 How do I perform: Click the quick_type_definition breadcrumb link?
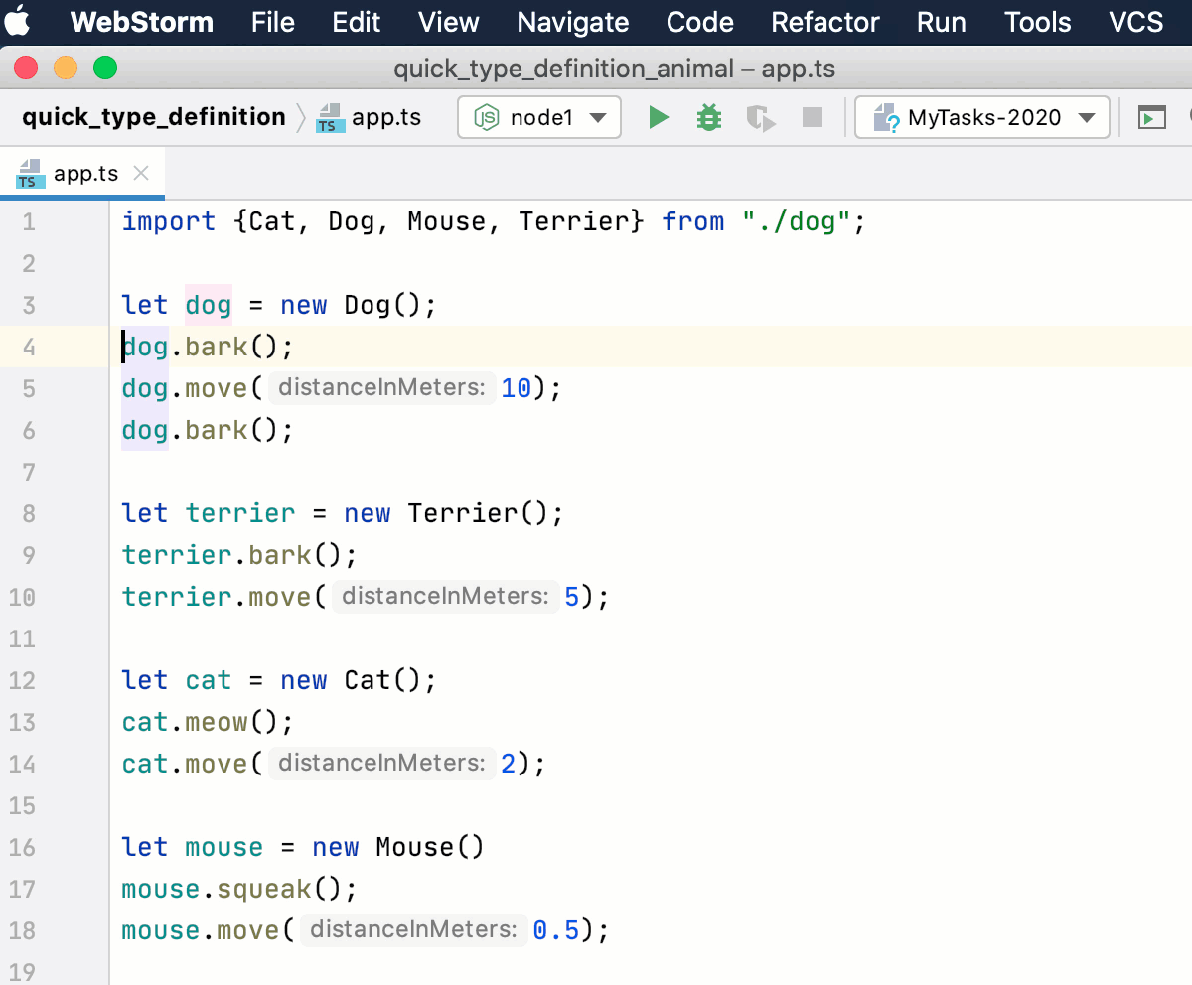(x=154, y=117)
